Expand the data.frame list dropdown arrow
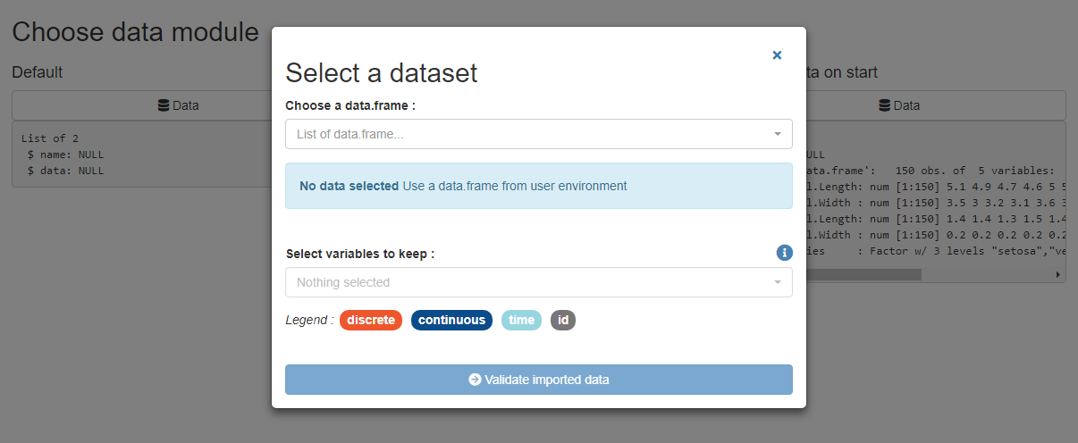Screen dimensions: 1078x443 tap(778, 134)
